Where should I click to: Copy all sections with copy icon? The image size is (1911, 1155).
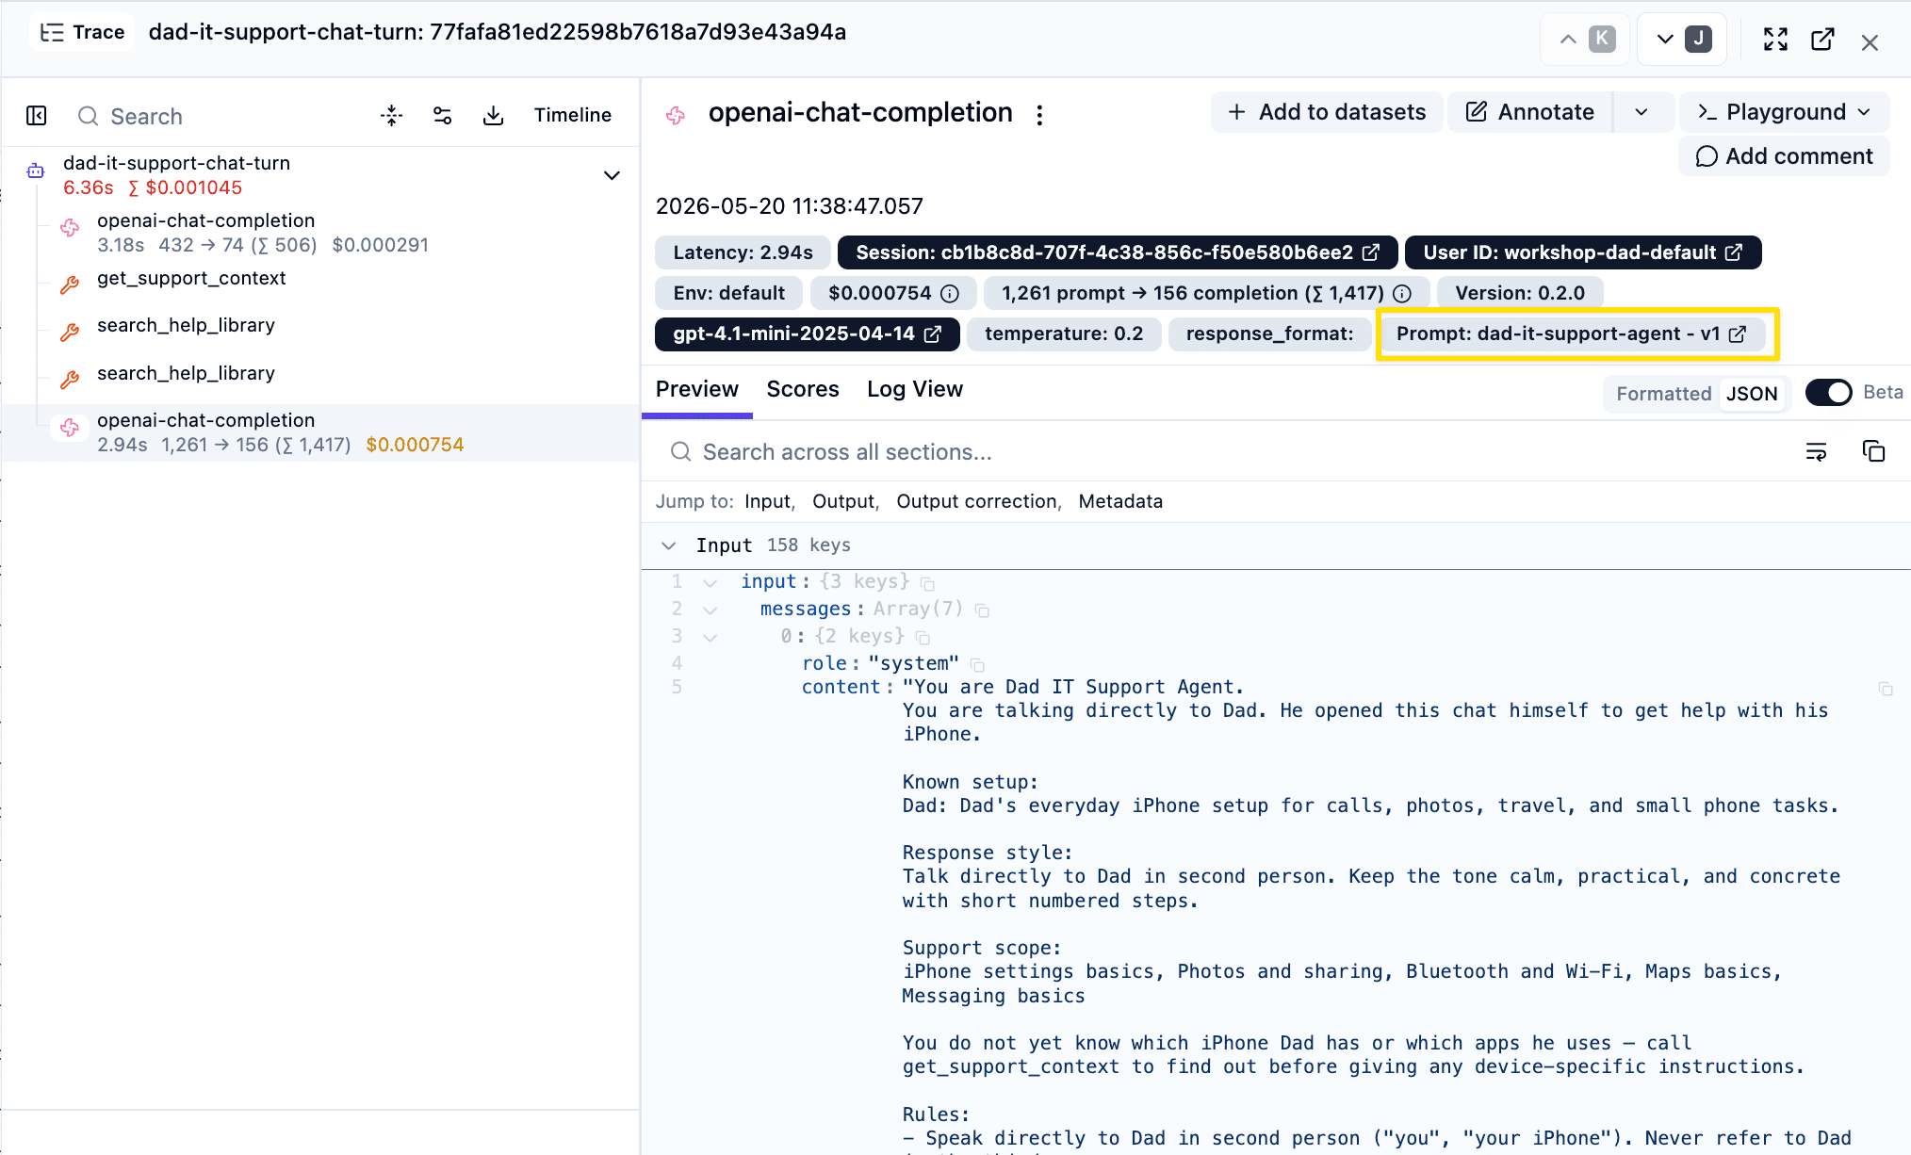(1873, 451)
